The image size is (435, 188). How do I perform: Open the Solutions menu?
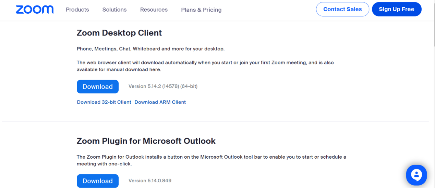(x=114, y=10)
